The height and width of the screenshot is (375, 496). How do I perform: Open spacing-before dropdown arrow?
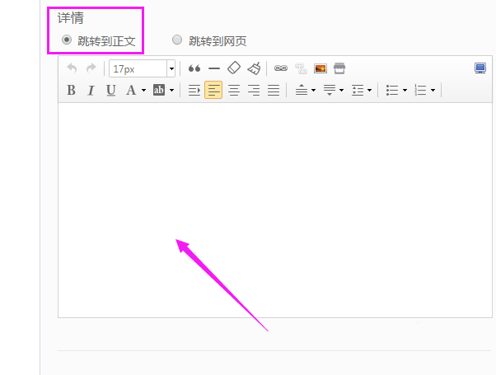(x=313, y=91)
